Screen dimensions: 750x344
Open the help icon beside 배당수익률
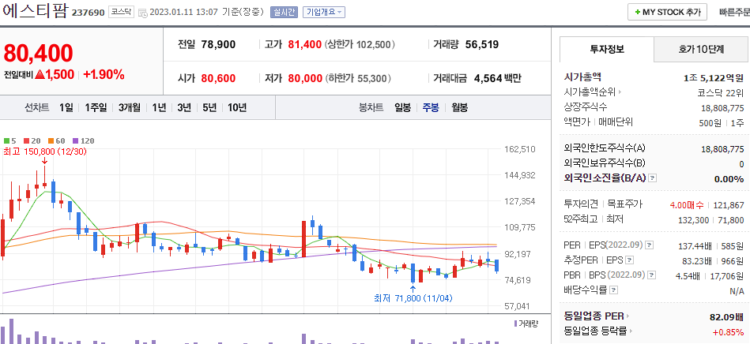(614, 290)
